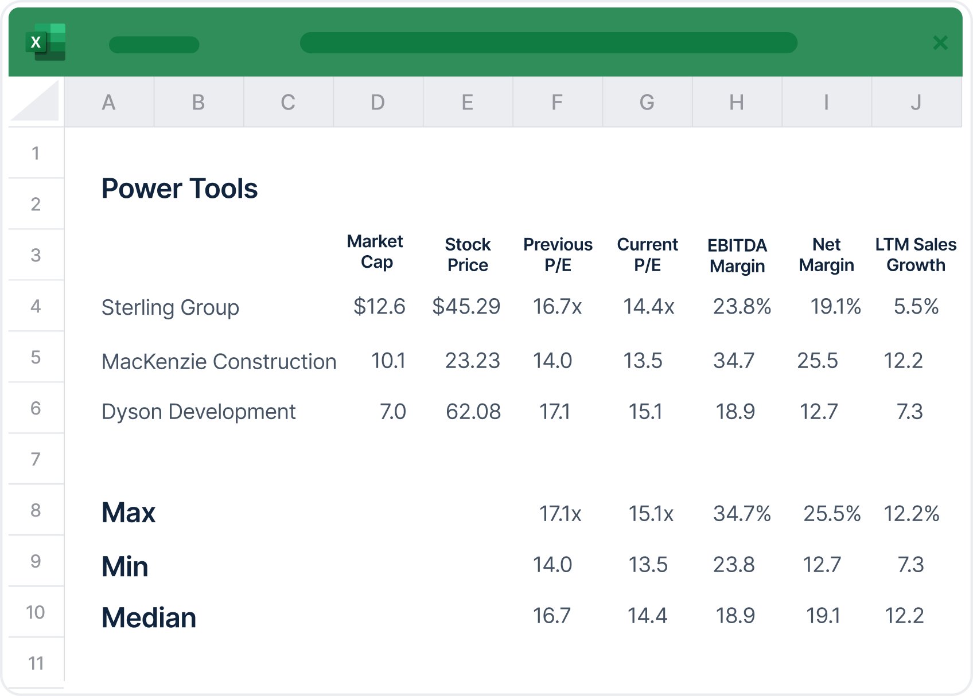Click the Stock Price value $45.29
Image resolution: width=973 pixels, height=696 pixels.
466,307
